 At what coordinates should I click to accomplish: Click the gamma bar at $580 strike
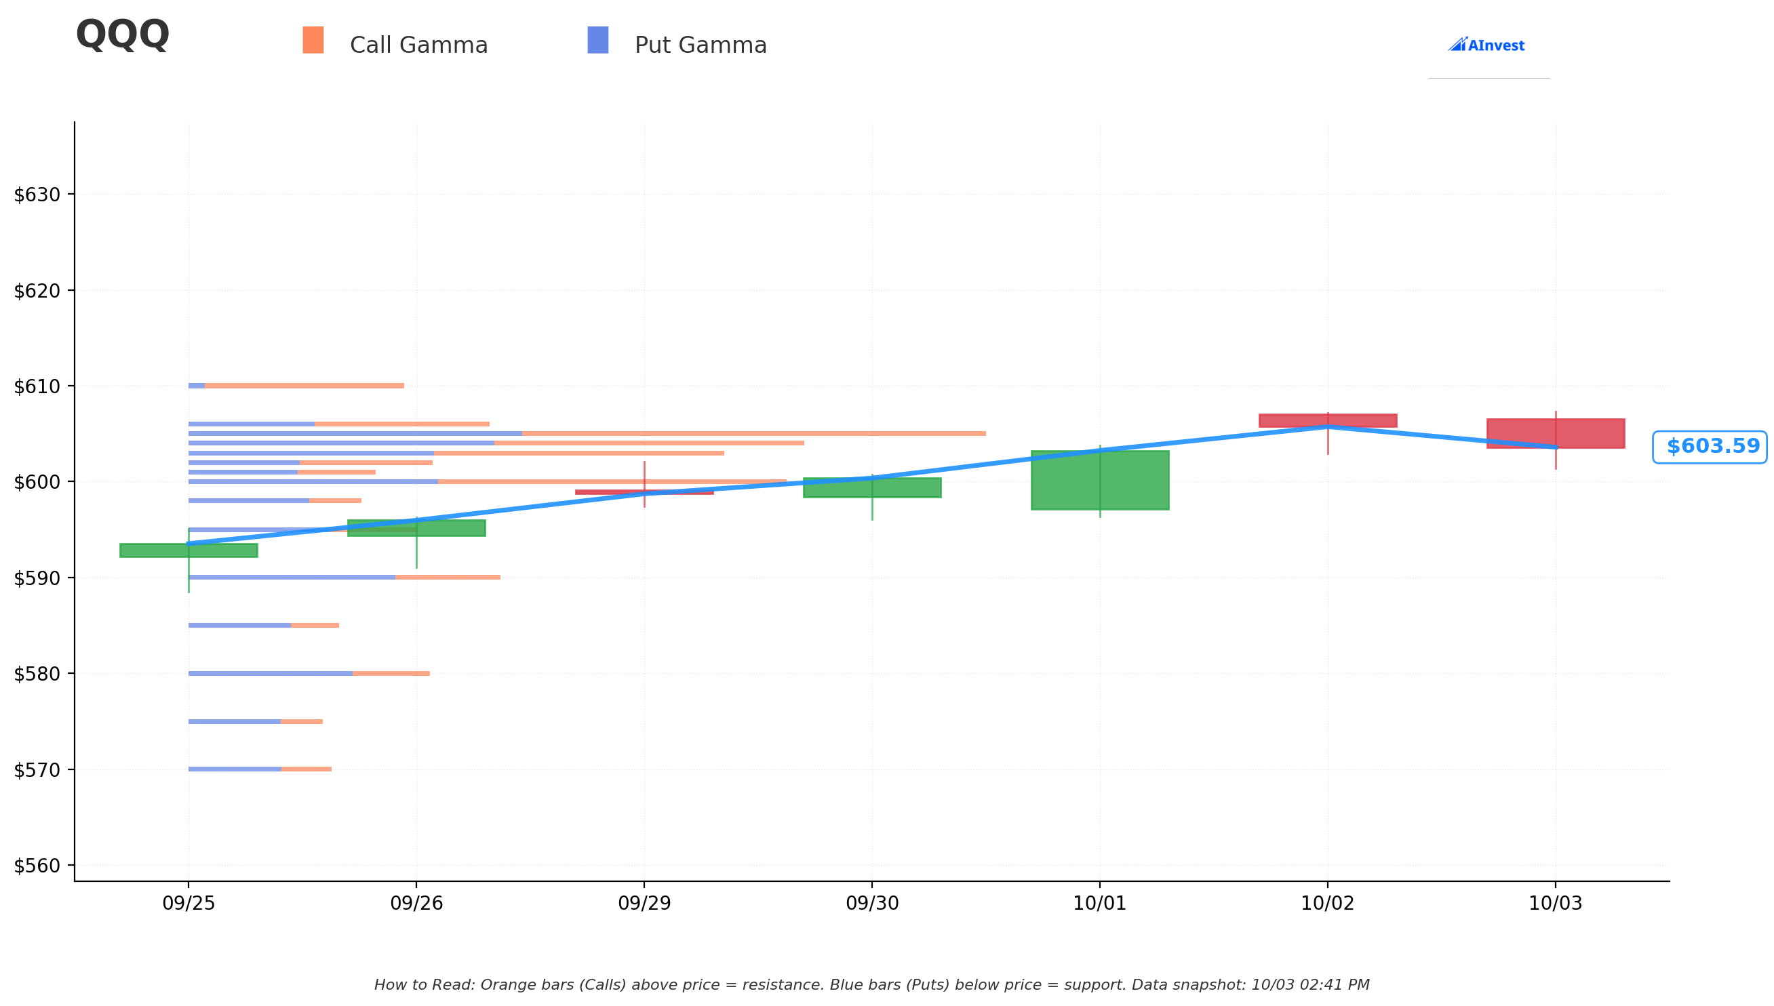click(x=309, y=673)
